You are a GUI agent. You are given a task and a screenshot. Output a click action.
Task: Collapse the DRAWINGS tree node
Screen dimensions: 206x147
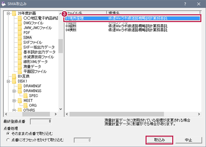(14, 91)
